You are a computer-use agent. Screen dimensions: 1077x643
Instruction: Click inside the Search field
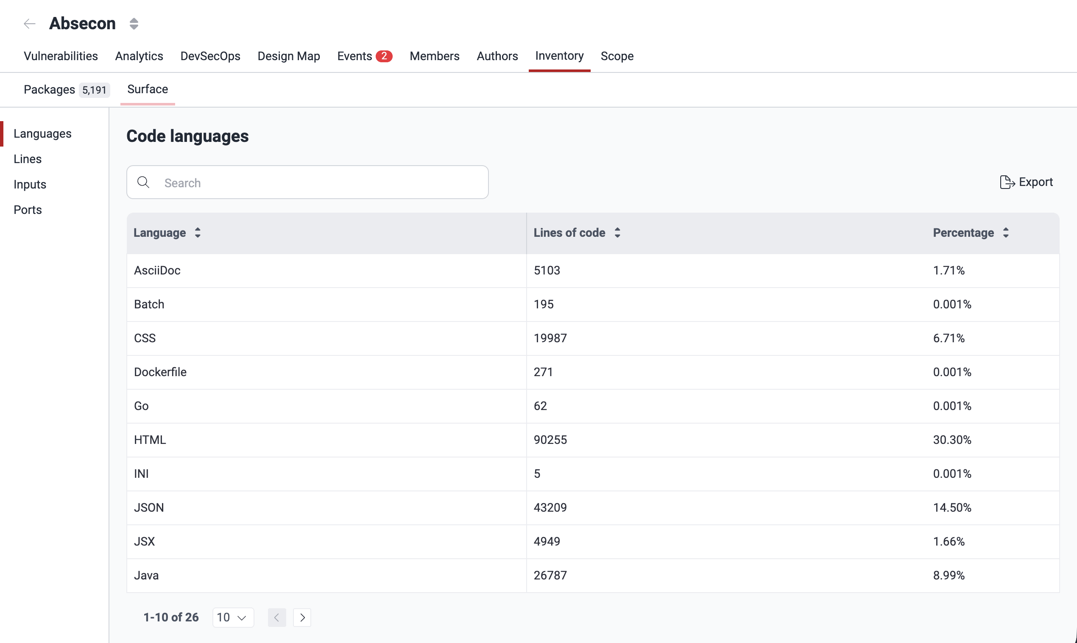pos(307,183)
